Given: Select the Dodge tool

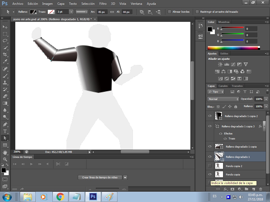Looking at the screenshot, I should click(x=5, y=117).
